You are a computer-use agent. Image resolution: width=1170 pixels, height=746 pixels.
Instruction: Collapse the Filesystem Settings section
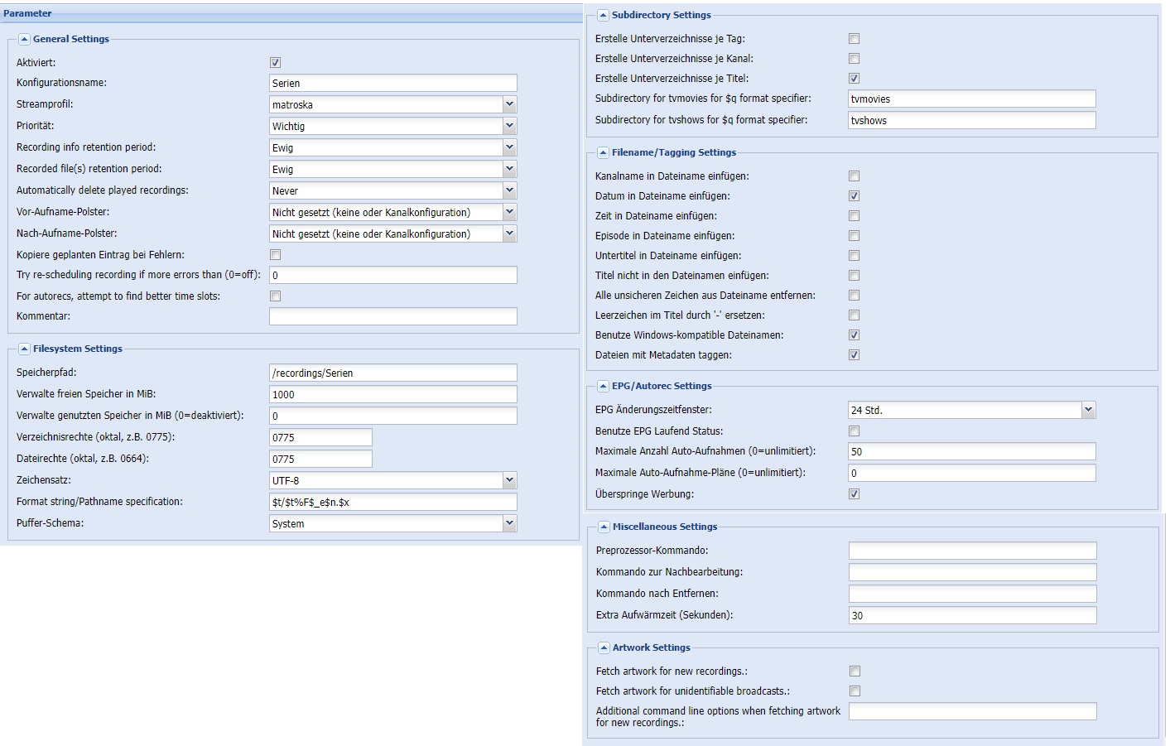(x=24, y=349)
